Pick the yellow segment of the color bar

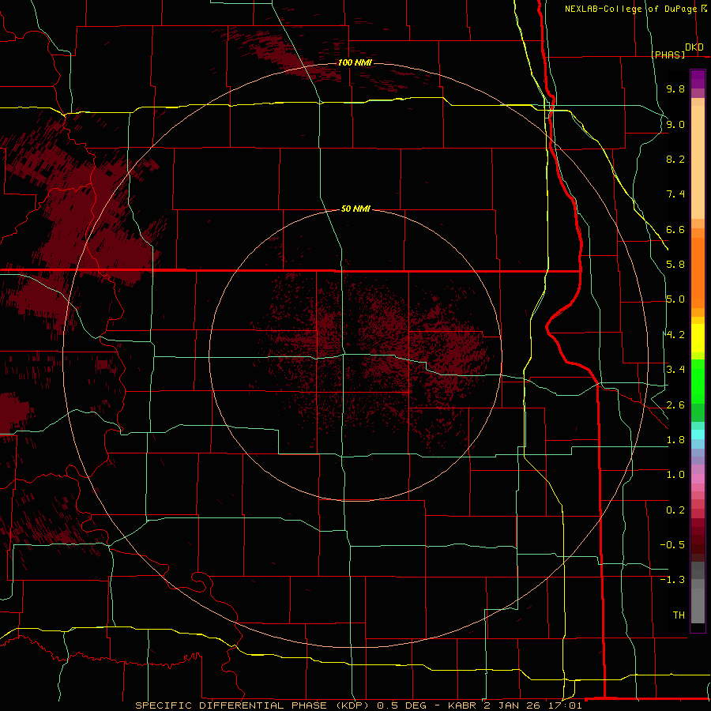pos(698,337)
